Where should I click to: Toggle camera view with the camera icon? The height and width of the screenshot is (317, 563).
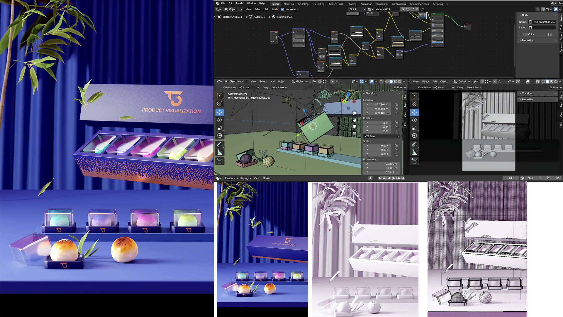point(355,127)
